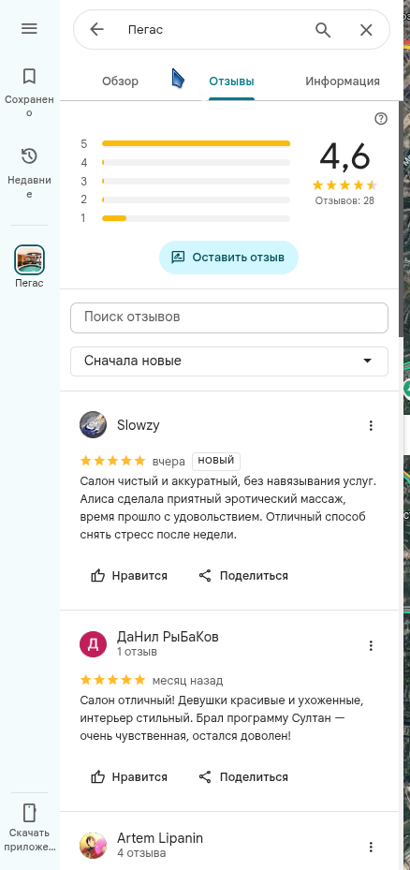
Task: Open more options for Slowzy review
Action: coord(372,425)
